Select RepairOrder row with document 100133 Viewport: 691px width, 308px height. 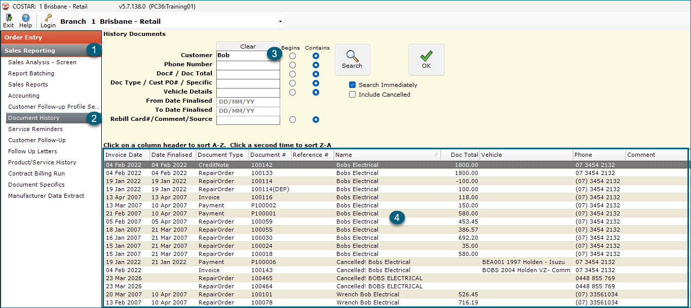click(x=396, y=173)
